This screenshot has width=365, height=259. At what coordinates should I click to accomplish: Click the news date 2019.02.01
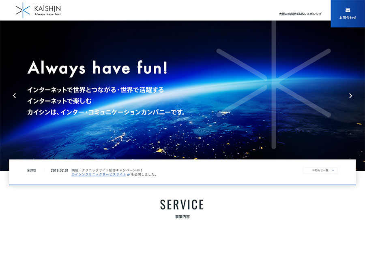[x=60, y=170]
